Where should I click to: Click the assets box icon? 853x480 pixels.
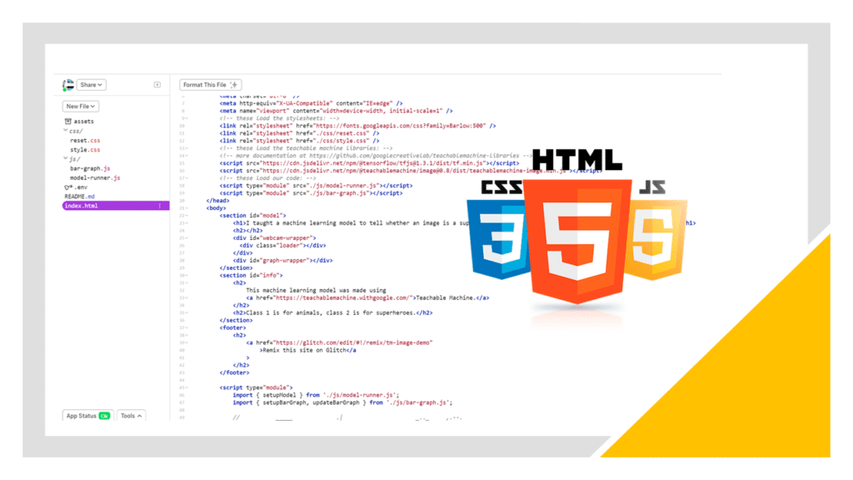click(x=67, y=121)
